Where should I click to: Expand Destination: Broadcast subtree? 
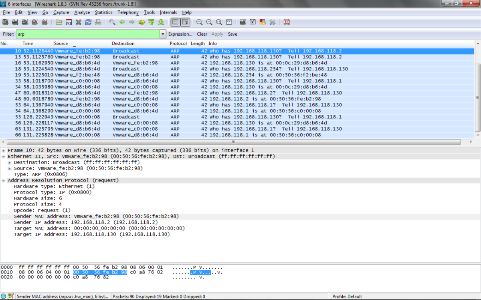[x=10, y=162]
